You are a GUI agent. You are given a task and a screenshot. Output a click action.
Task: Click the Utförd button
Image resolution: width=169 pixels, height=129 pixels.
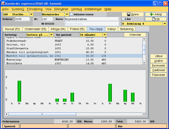[x=159, y=56]
